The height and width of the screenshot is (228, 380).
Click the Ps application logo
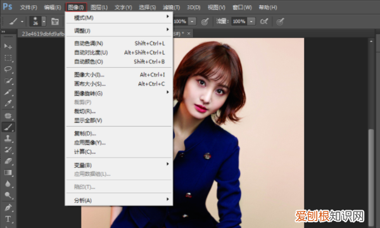tap(7, 6)
